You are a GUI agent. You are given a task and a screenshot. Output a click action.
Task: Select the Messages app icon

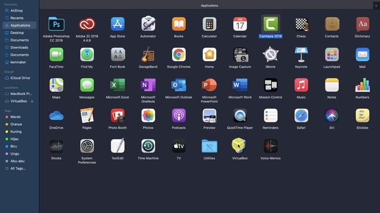pos(87,85)
